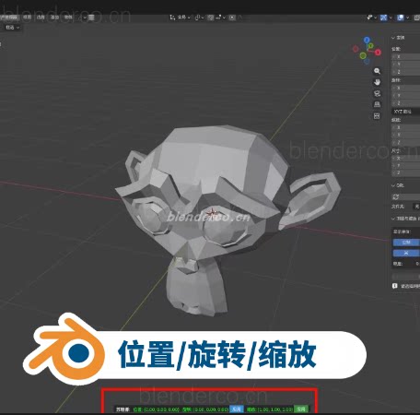Click the transform orientation axes icon

(x=172, y=18)
